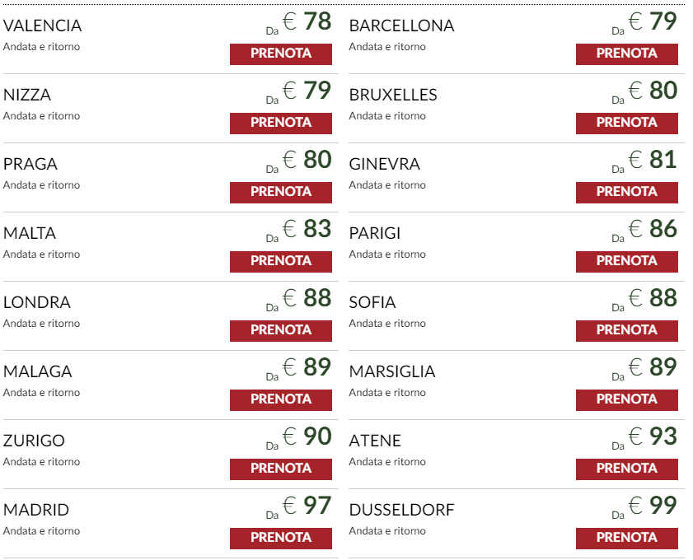Image resolution: width=693 pixels, height=560 pixels.
Task: Reserve the Parigi flight
Action: click(x=626, y=261)
